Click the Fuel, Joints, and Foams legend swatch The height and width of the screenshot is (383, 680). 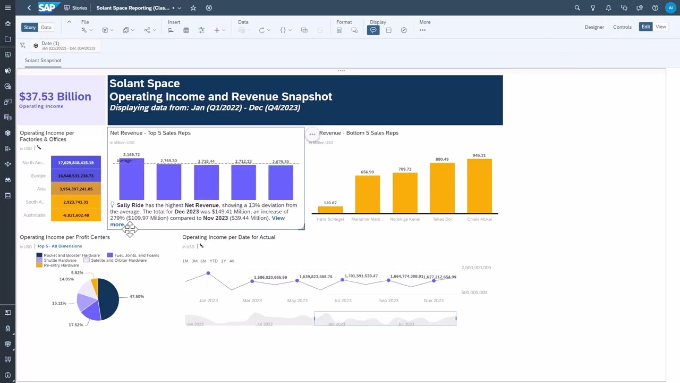pyautogui.click(x=110, y=255)
